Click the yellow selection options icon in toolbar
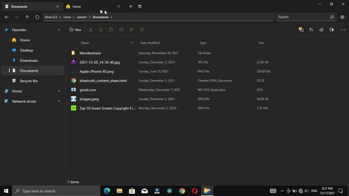 tap(301, 29)
